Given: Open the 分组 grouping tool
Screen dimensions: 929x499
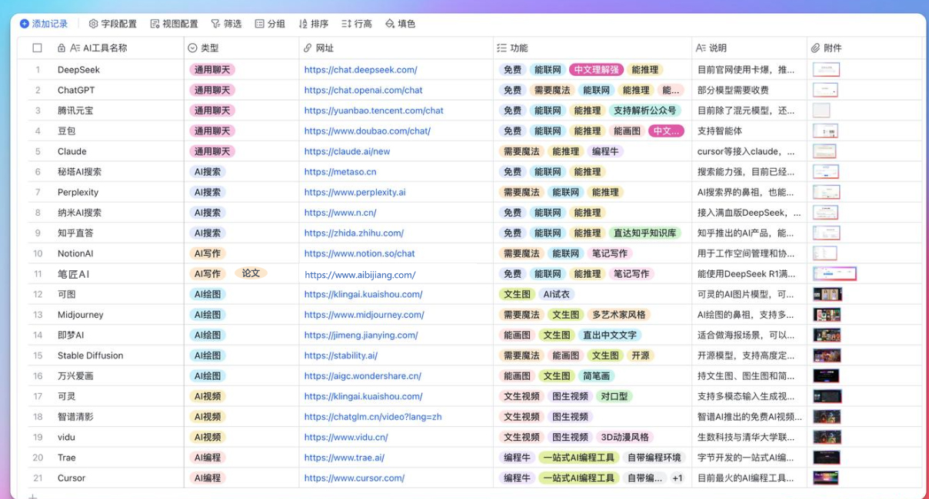Looking at the screenshot, I should click(270, 24).
